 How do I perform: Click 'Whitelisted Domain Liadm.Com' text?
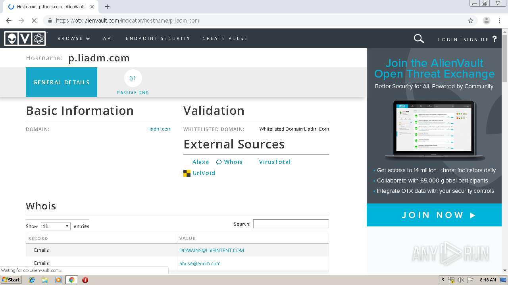point(294,129)
